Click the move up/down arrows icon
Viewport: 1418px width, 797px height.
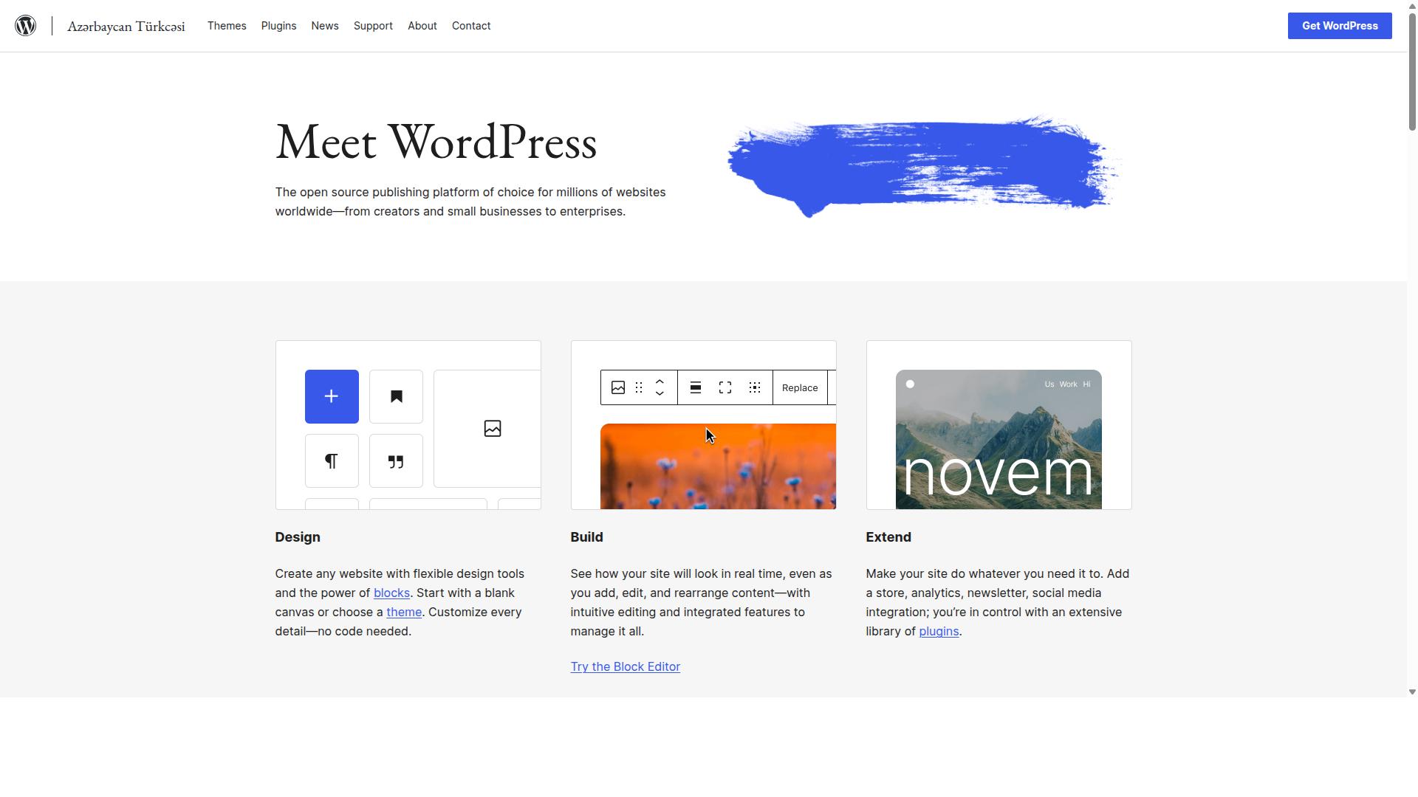click(660, 387)
